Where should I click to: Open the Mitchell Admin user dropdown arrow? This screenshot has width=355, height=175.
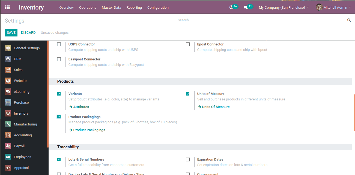[x=350, y=7]
